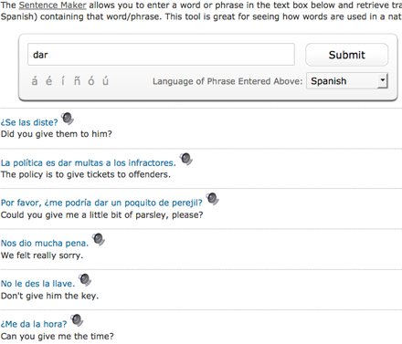Screen dimensions: 402x344
Task: Insert the ñ character
Action: (x=77, y=81)
